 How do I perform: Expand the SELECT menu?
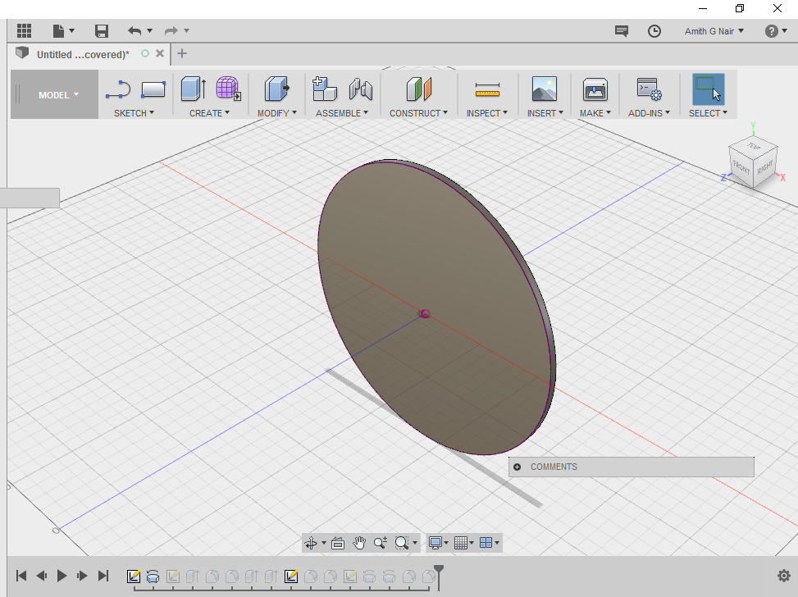coord(708,113)
